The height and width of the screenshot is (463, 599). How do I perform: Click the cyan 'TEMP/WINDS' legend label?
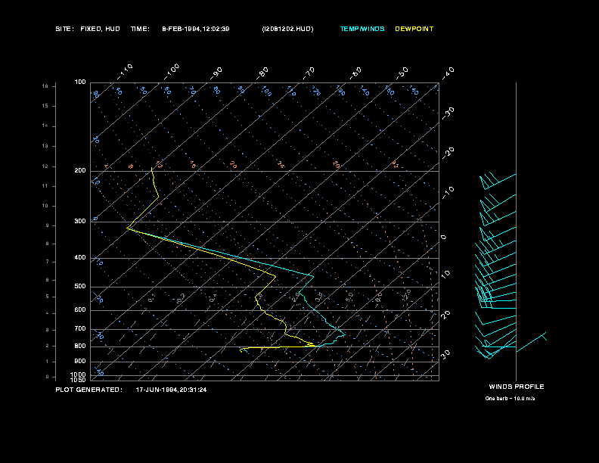click(362, 29)
